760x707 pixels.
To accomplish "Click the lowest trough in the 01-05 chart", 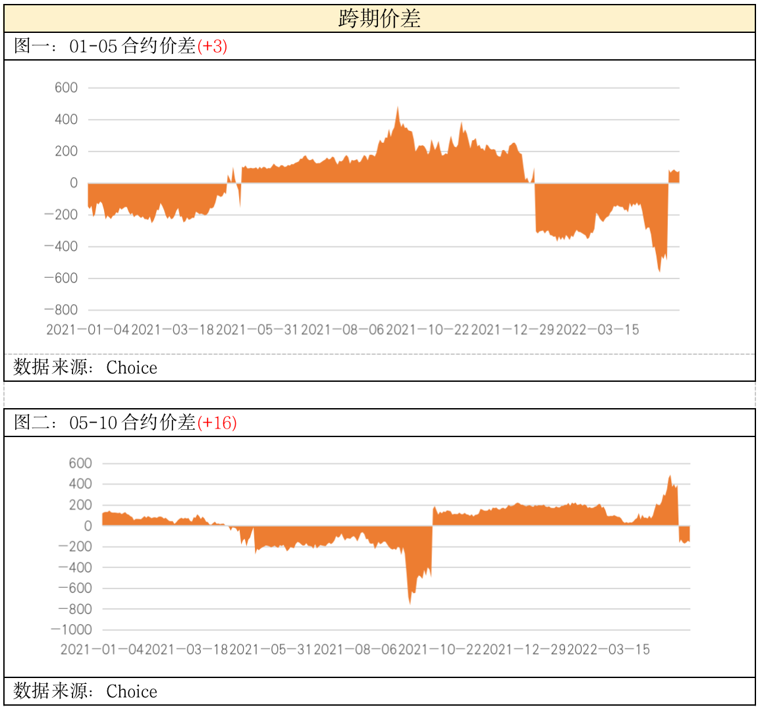I will 659,270.
